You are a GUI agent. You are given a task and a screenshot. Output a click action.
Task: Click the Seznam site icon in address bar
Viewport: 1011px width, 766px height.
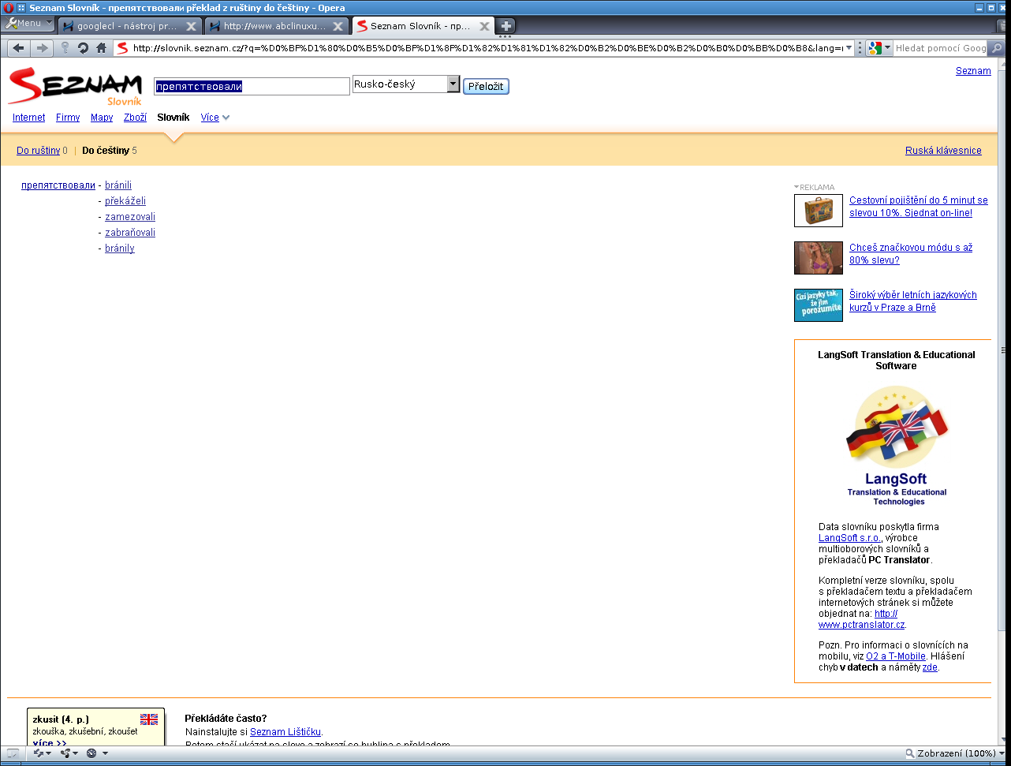point(122,48)
